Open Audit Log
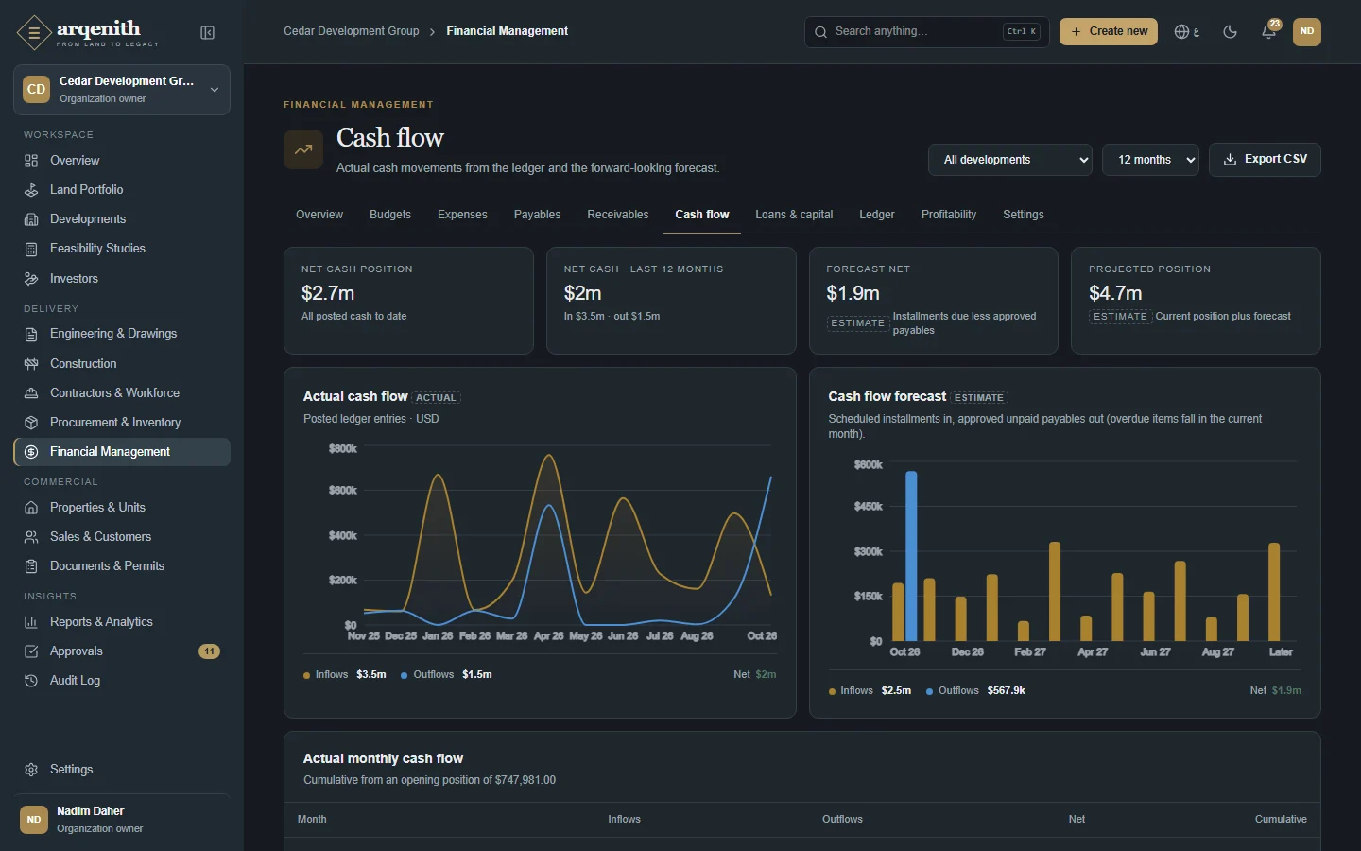Screen dimensions: 1361x851 [x=122, y=681]
